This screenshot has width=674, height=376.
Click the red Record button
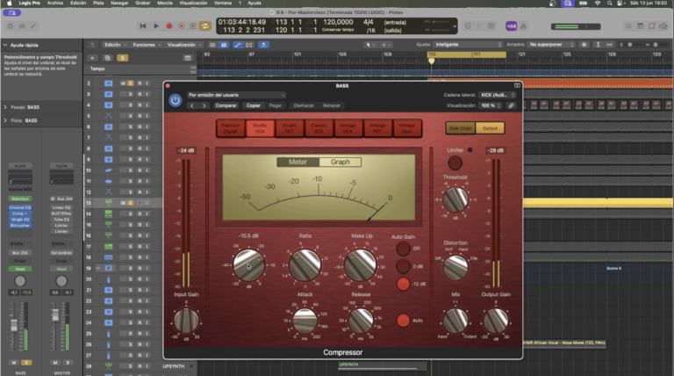169,26
